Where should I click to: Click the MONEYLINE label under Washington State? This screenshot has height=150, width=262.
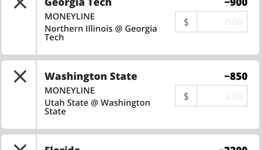(x=70, y=90)
